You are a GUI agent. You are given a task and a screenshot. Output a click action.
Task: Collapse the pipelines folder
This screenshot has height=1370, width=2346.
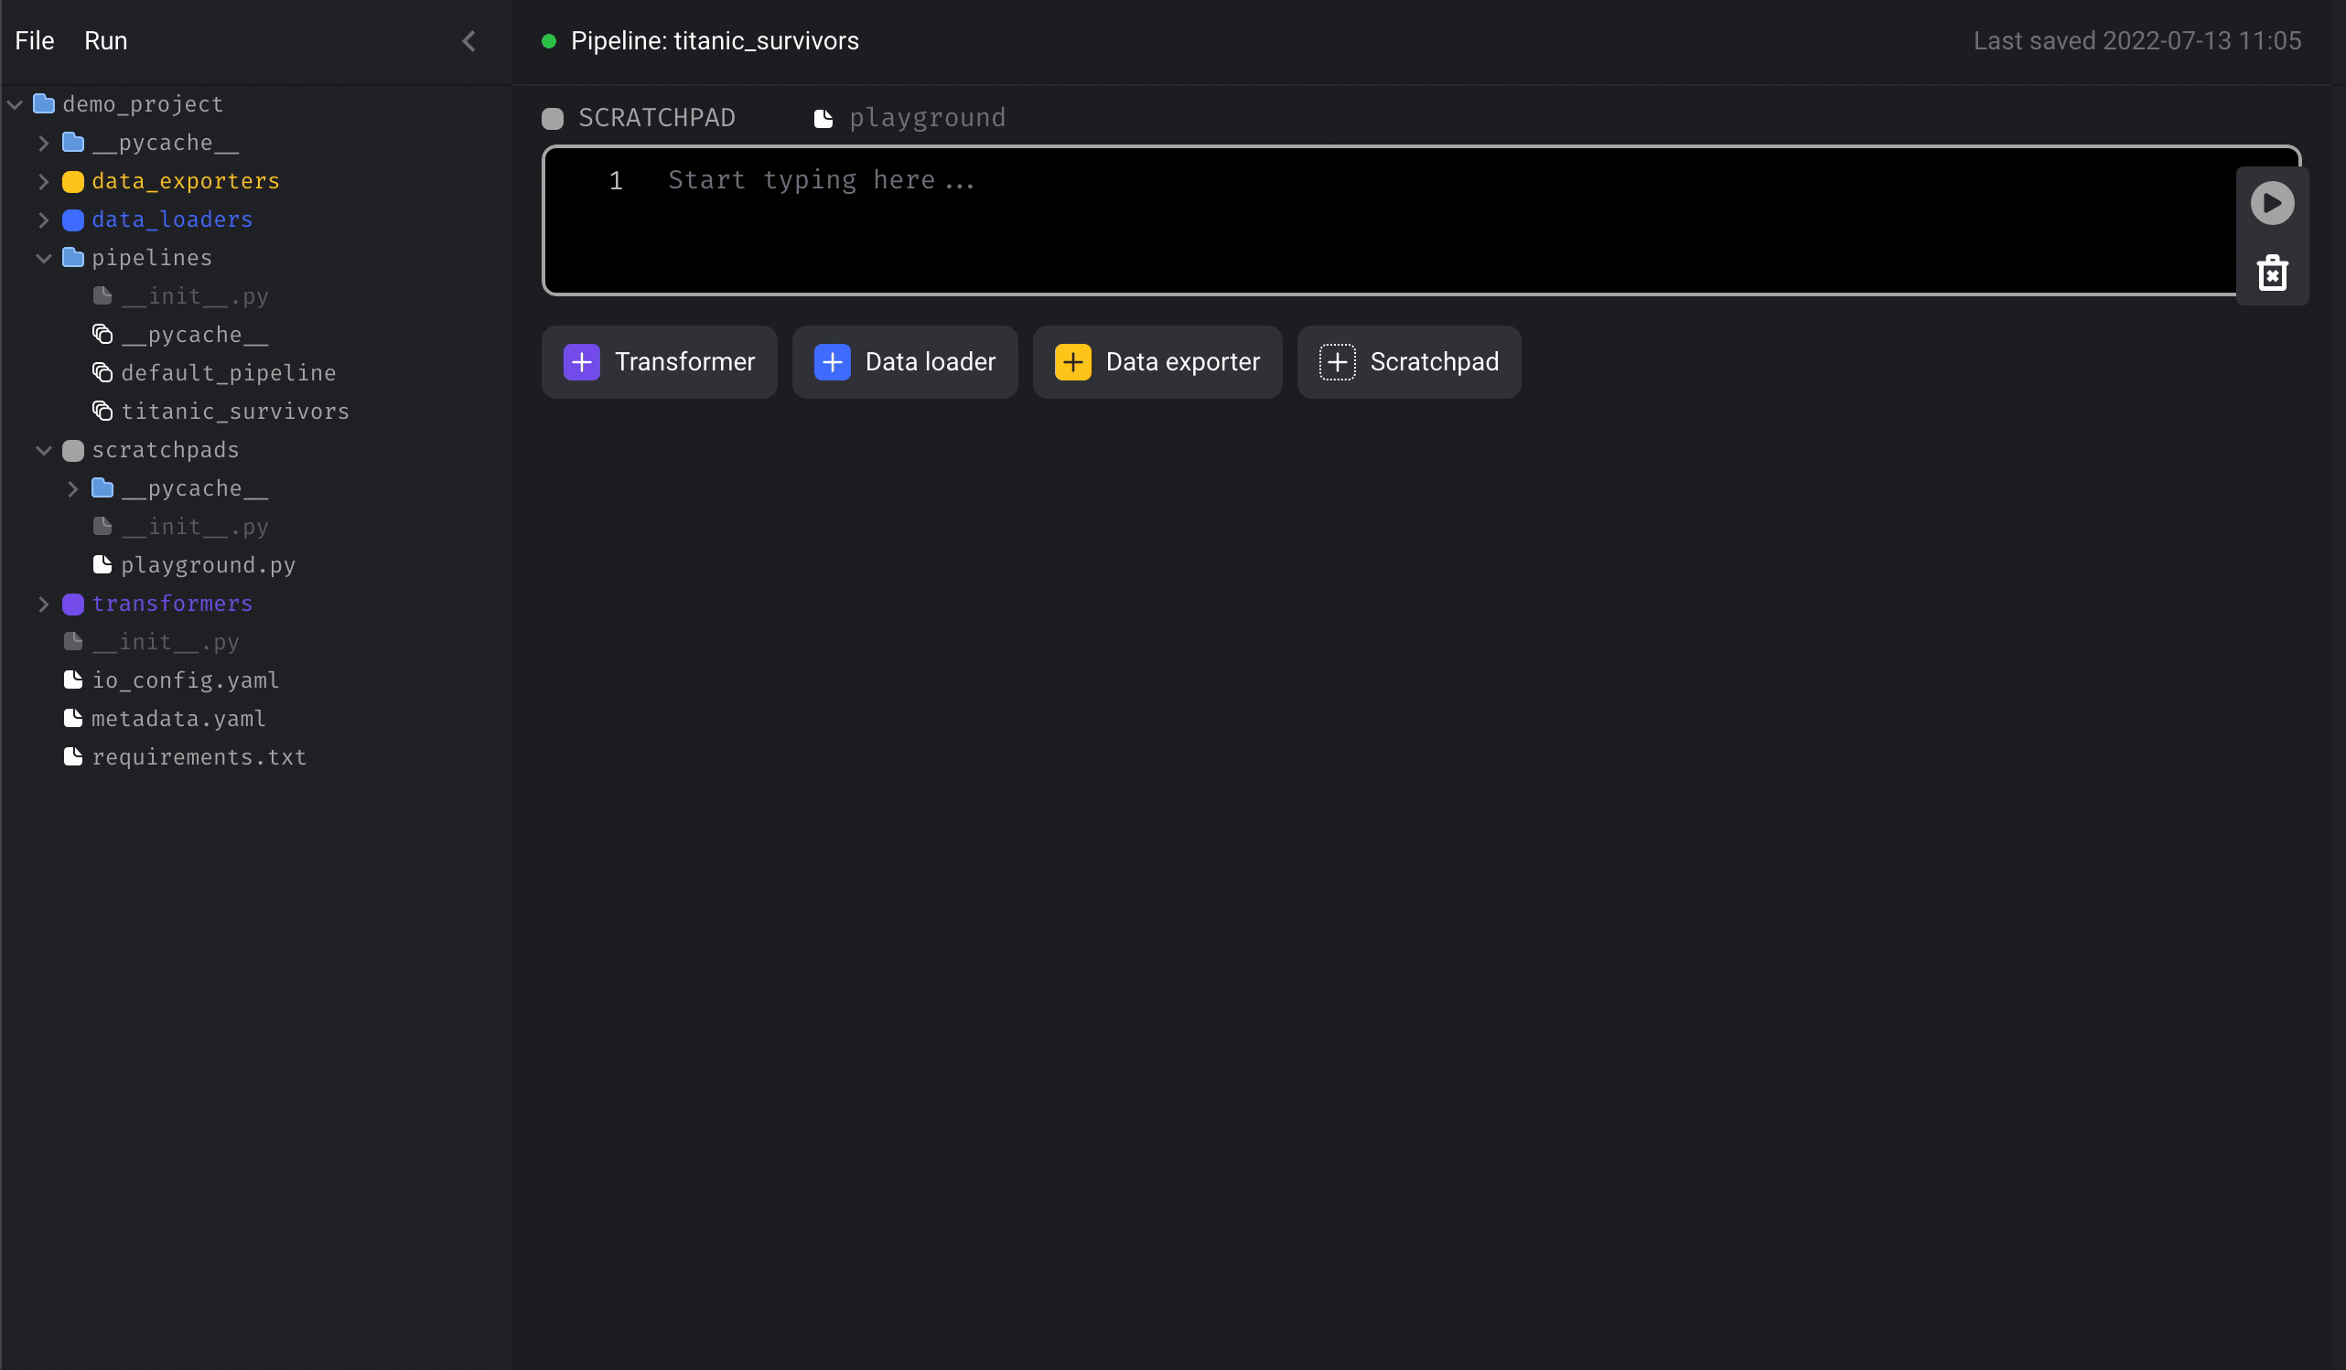43,258
